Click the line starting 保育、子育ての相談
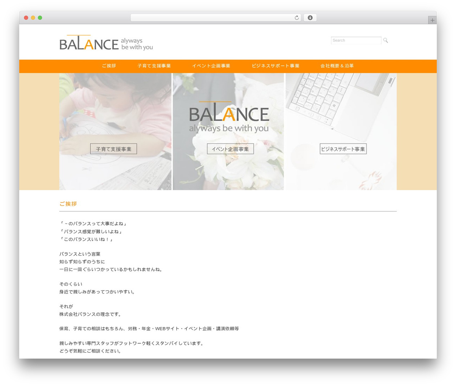Screen dimensions: 456x386 tap(149, 329)
